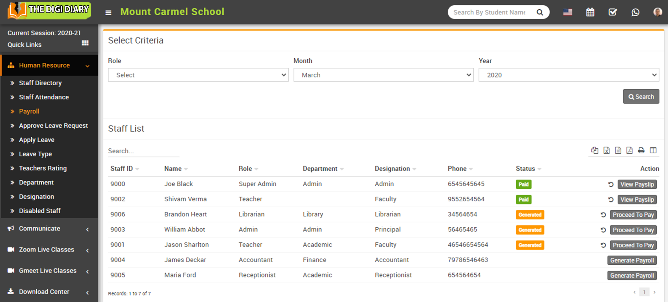Image resolution: width=668 pixels, height=302 pixels.
Task: Generate Payroll for James Deckar
Action: pos(632,260)
